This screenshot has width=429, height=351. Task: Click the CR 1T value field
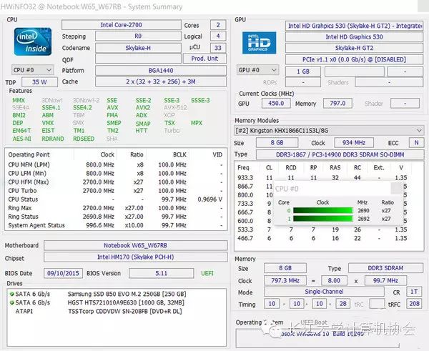414,292
